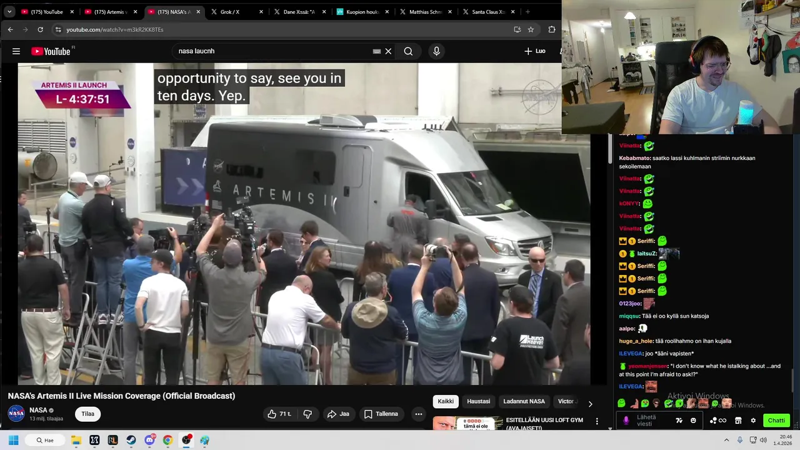Image resolution: width=800 pixels, height=450 pixels.
Task: Open the 7TV emote menu in chat
Action: tap(679, 421)
